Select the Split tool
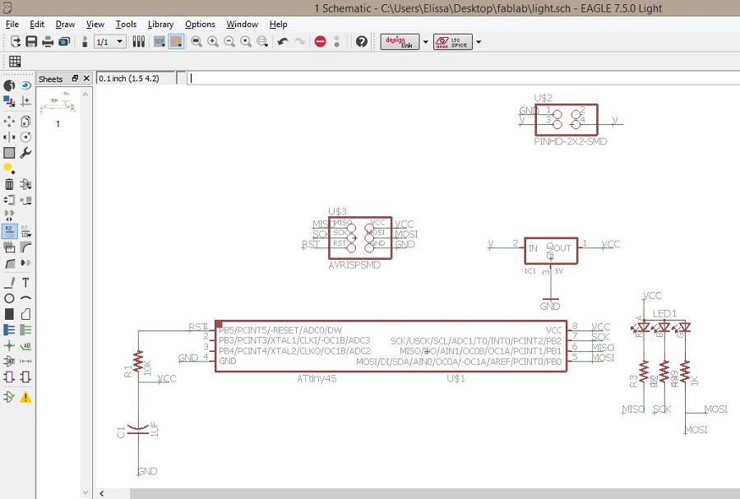 click(9, 263)
